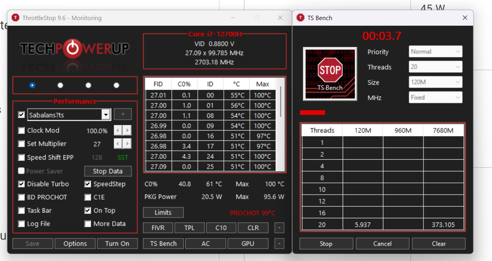
Task: Open the Threads dropdown in TS Bench
Action: 435,67
